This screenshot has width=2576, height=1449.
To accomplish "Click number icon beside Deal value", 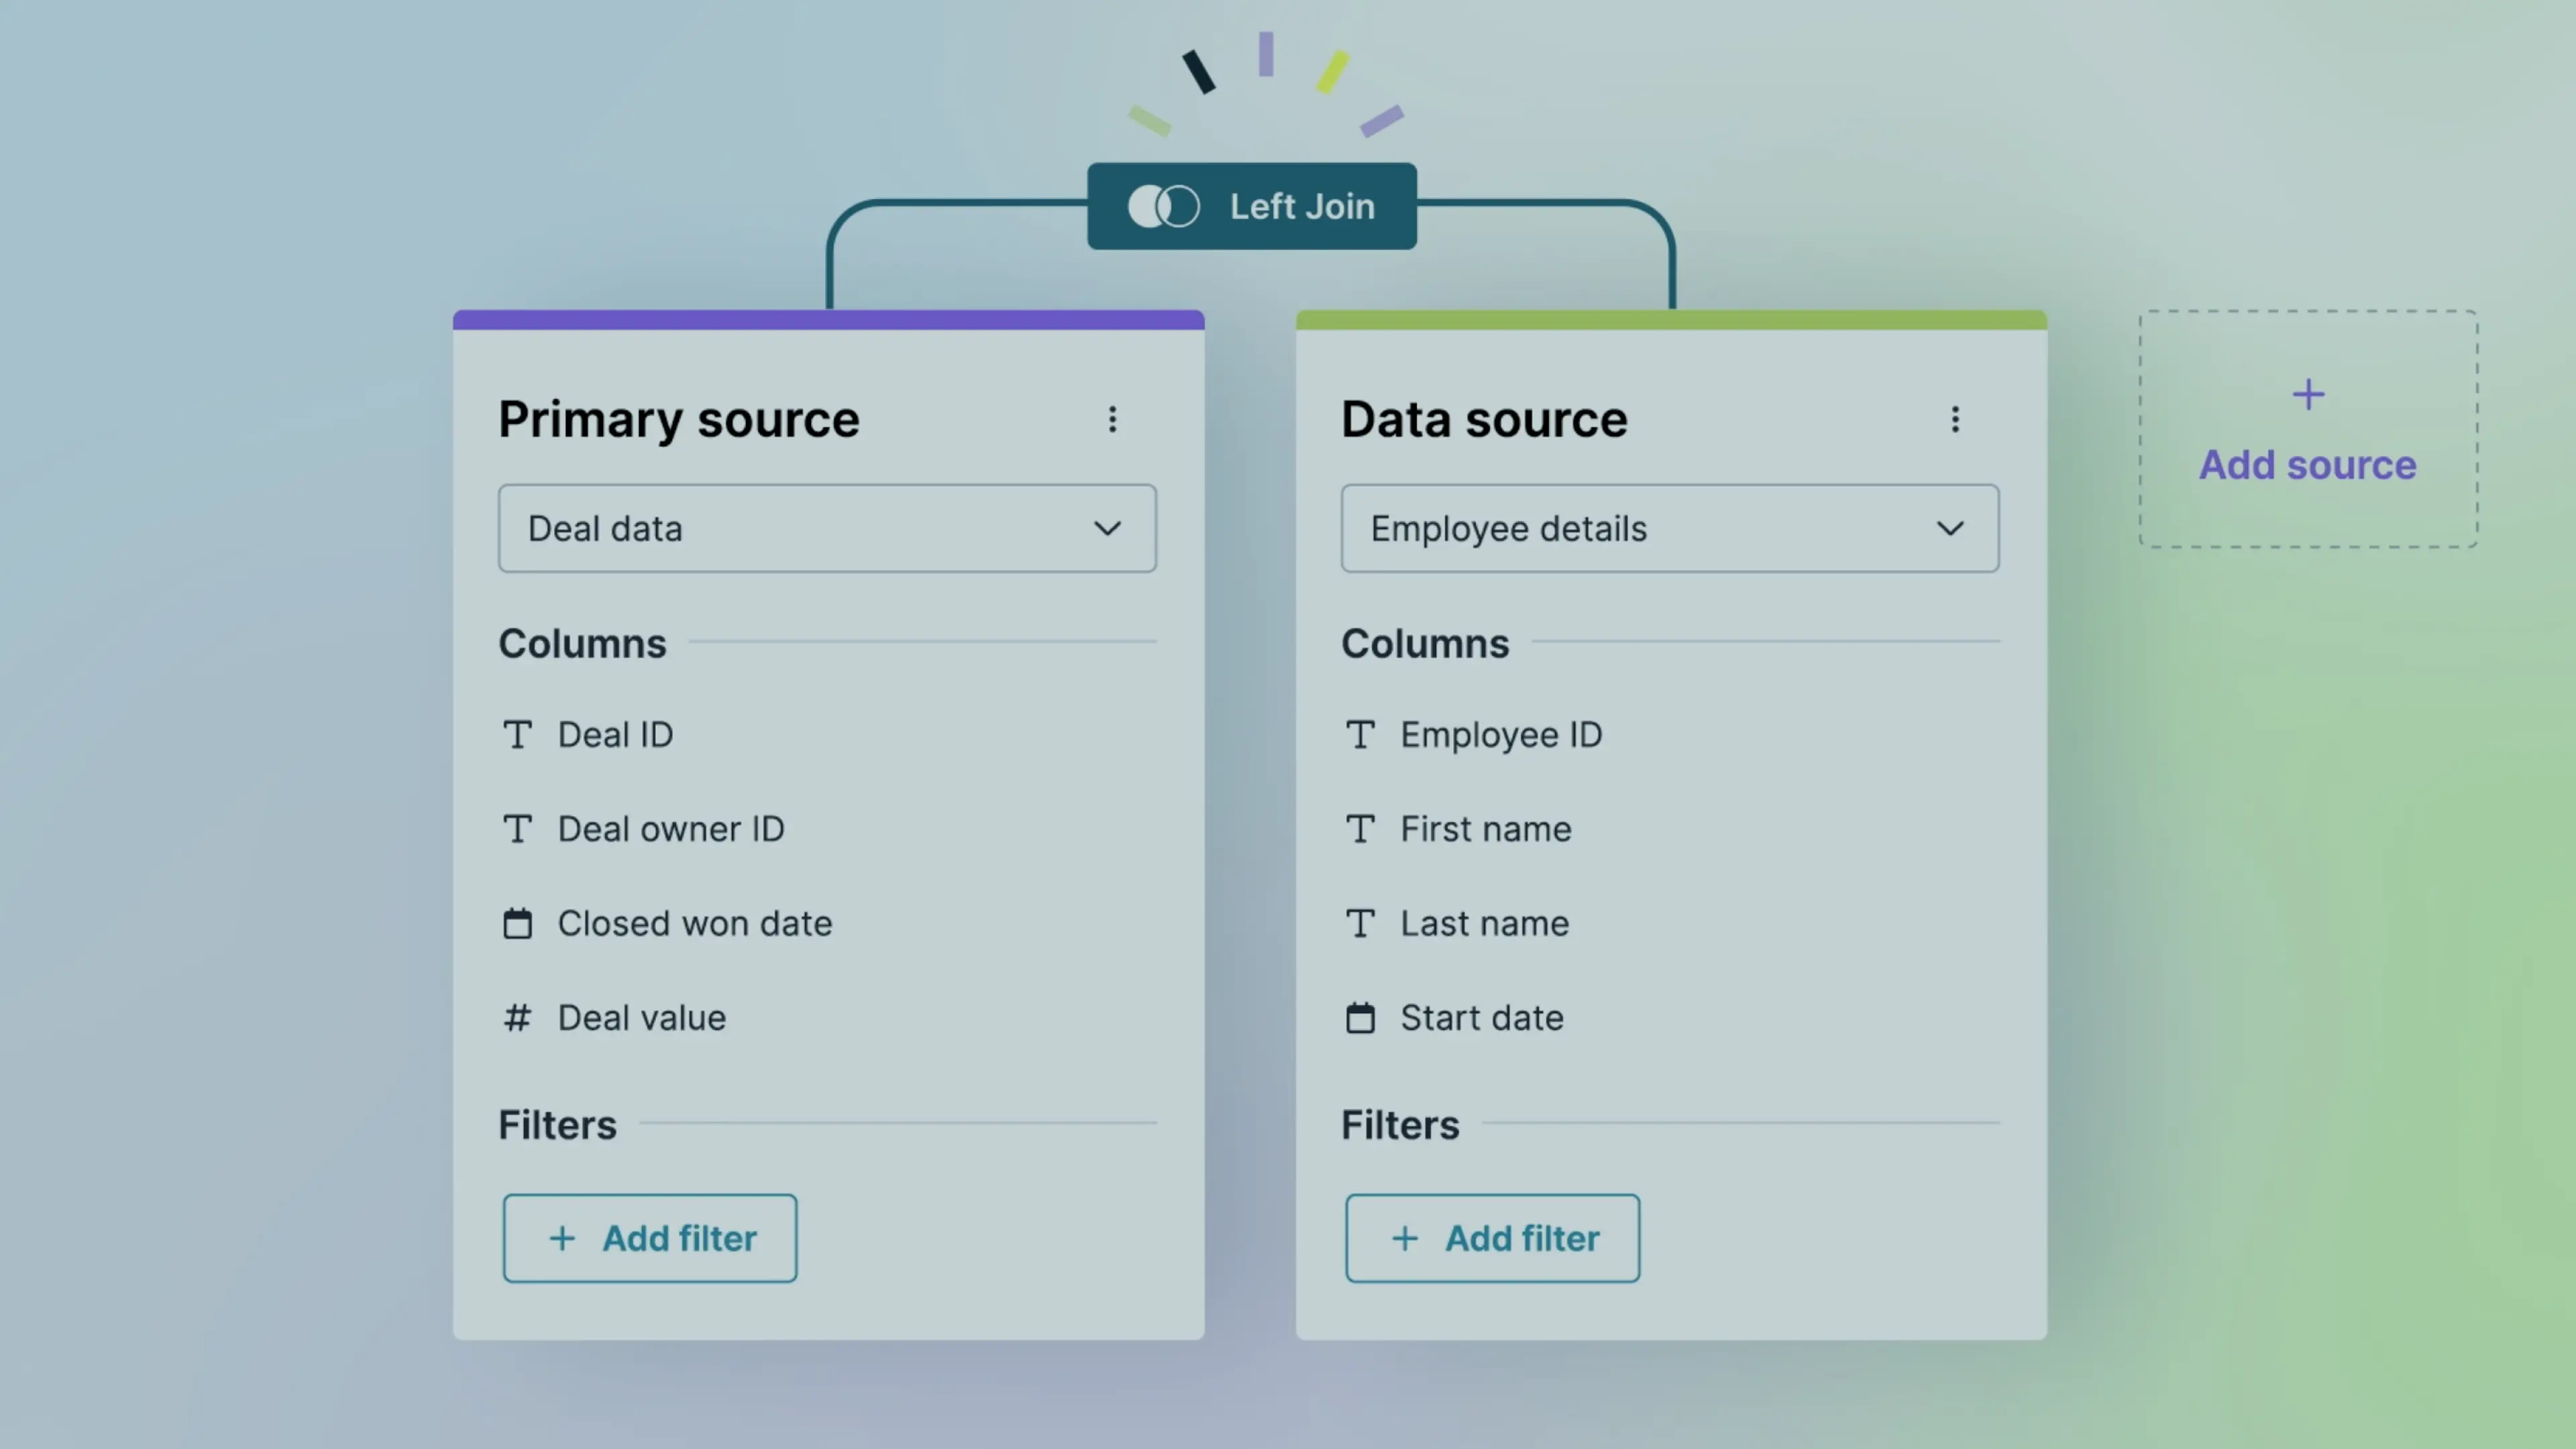I will (517, 1019).
